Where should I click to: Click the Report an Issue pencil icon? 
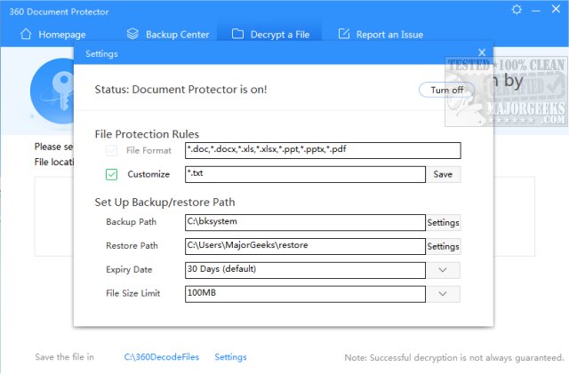tap(344, 35)
